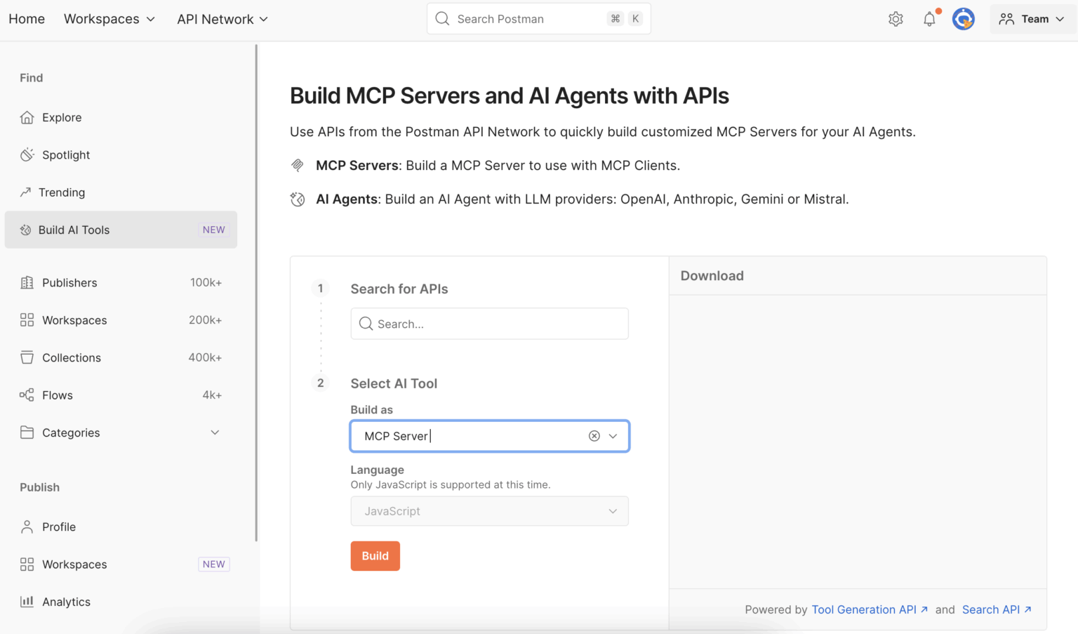The image size is (1078, 634).
Task: Go to the Home menu item
Action: tap(27, 19)
